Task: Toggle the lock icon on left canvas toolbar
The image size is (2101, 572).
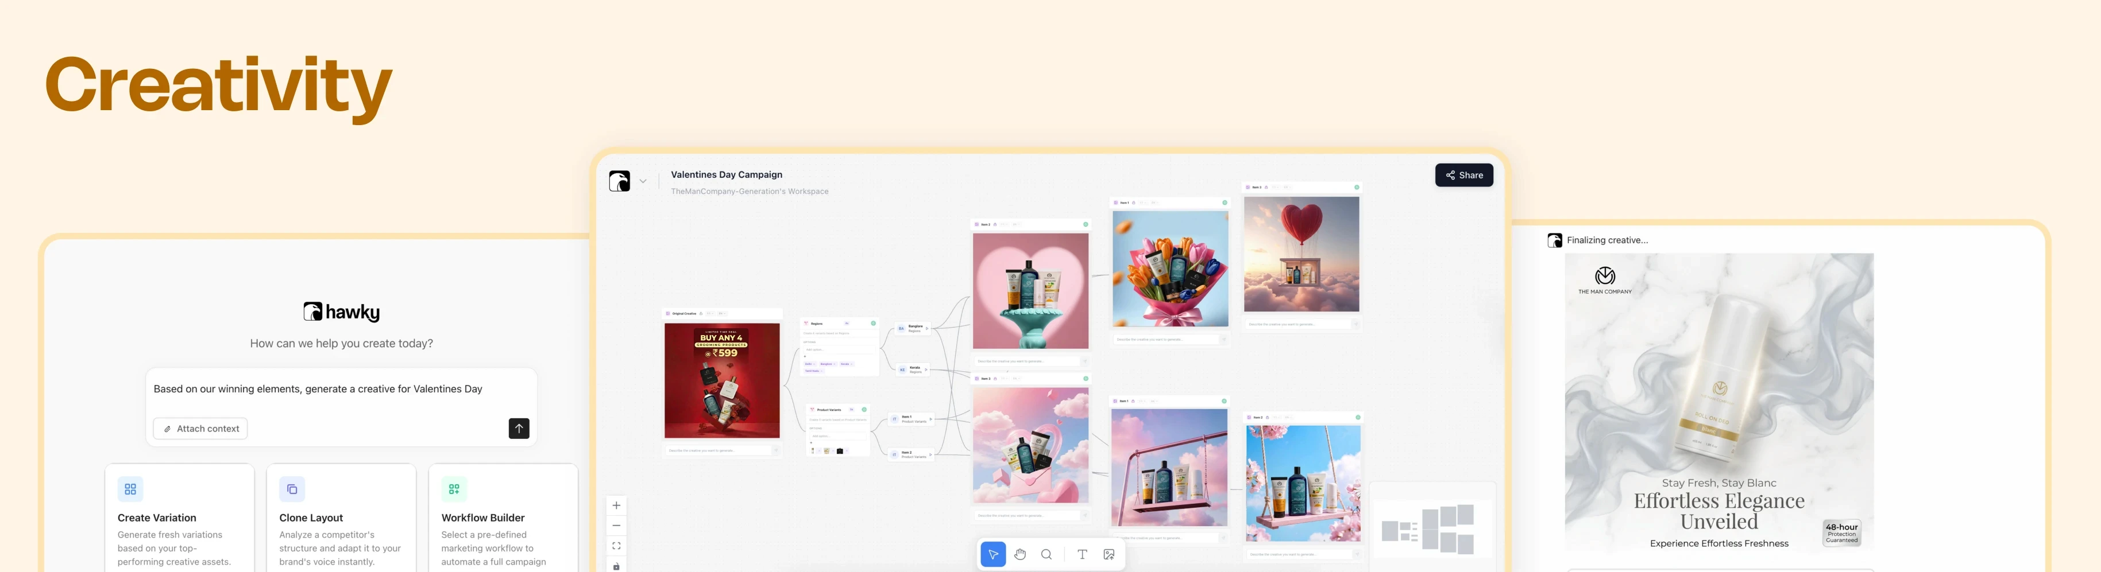Action: point(617,566)
